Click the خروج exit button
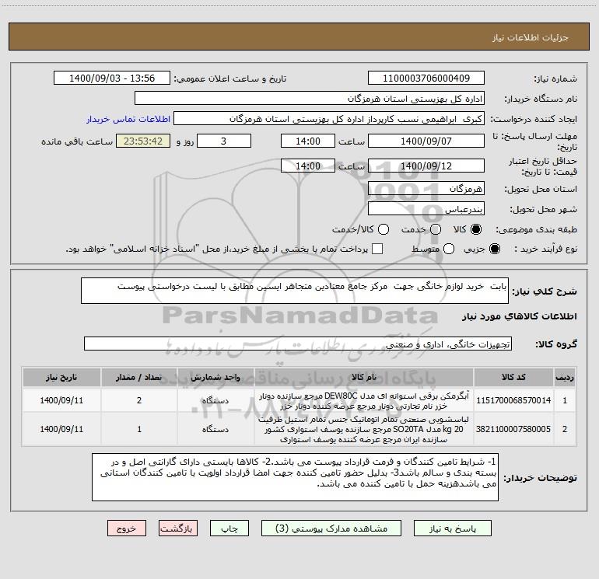The image size is (599, 579). [x=127, y=528]
